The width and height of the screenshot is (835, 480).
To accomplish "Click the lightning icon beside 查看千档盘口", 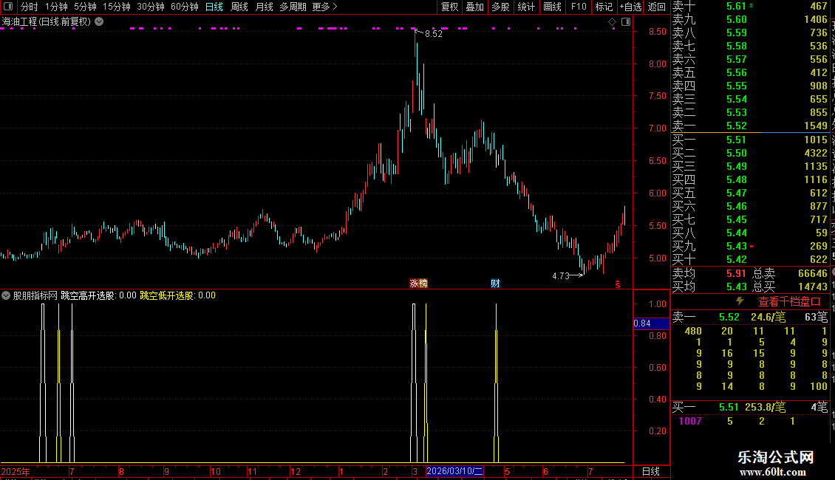I will 740,301.
